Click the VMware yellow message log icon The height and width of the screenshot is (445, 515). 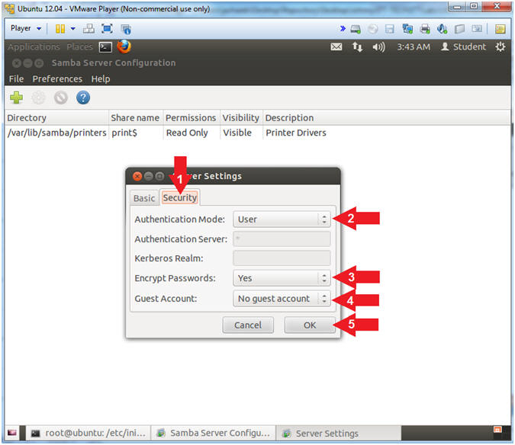(x=500, y=29)
